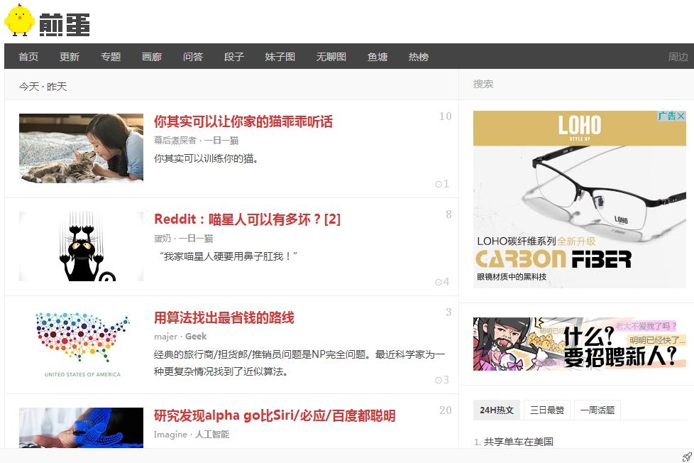Viewport: 694px width, 463px height.
Task: Open article 用算法找出最省钱的路线
Action: click(224, 317)
